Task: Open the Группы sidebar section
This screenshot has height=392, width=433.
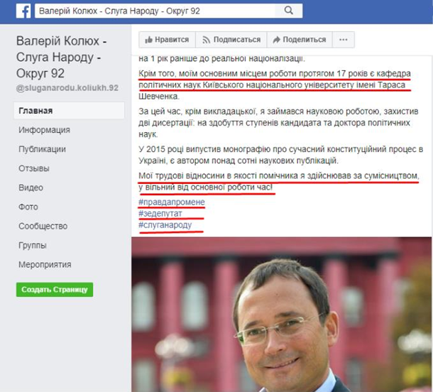Action: [x=33, y=245]
